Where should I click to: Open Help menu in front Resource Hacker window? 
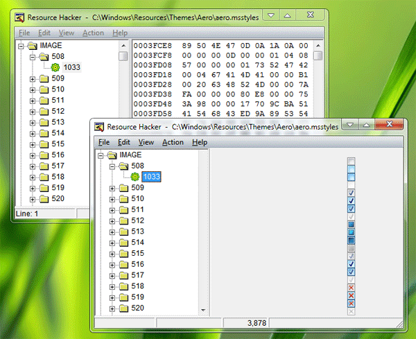(x=200, y=142)
